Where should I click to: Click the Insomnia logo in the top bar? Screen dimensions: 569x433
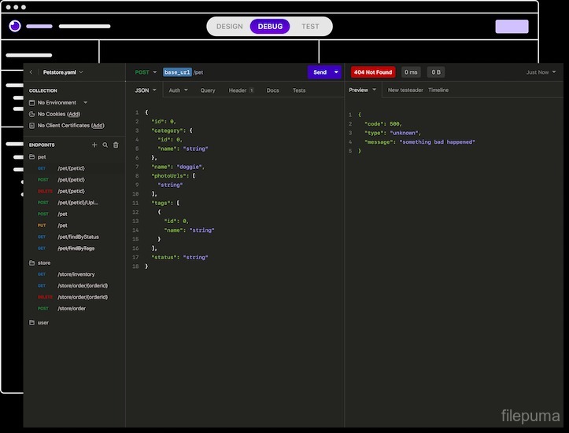[x=15, y=26]
